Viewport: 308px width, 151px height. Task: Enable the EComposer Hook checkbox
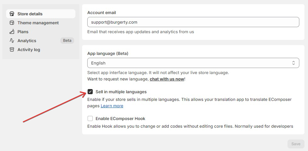click(90, 118)
